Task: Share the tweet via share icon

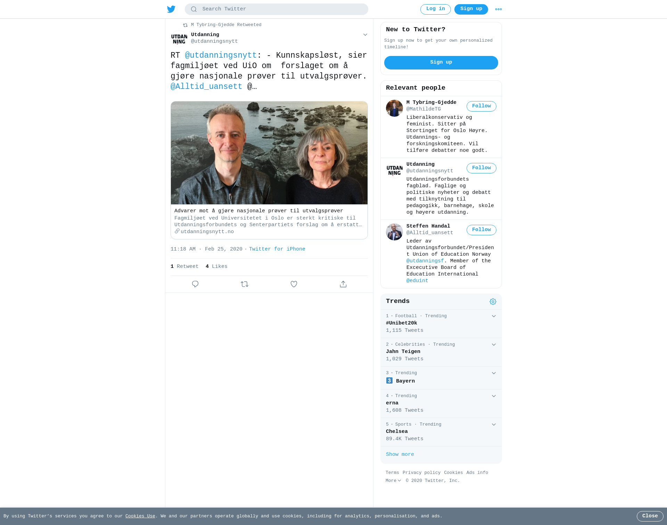Action: tap(343, 284)
